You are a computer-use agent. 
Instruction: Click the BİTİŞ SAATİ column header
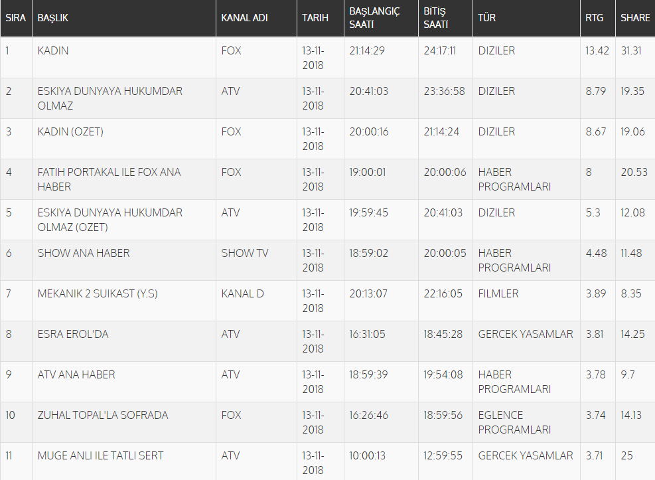coord(437,18)
